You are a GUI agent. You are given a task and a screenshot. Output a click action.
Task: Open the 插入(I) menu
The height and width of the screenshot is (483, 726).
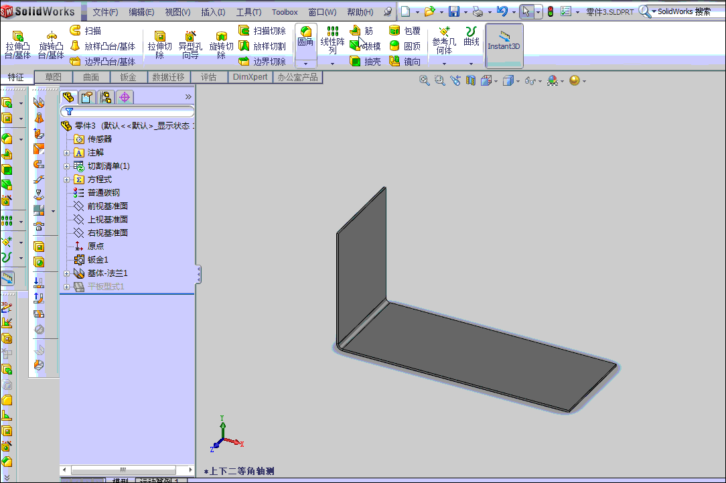(x=213, y=12)
